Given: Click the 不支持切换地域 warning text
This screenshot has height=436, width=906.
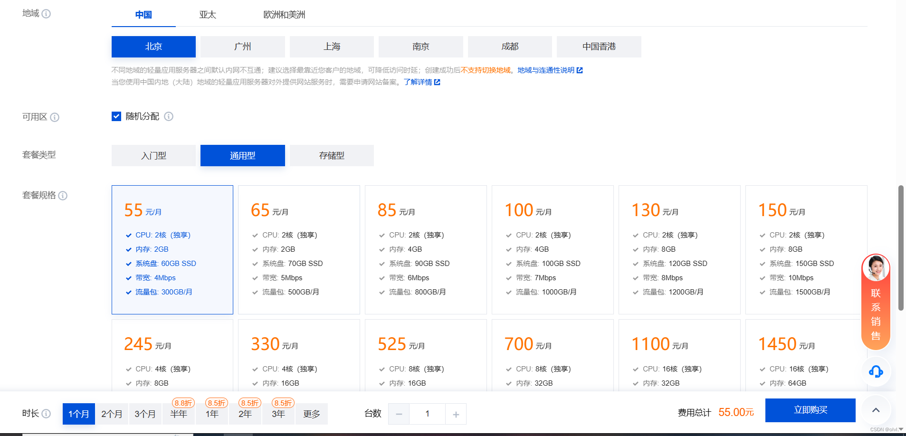Looking at the screenshot, I should tap(486, 70).
